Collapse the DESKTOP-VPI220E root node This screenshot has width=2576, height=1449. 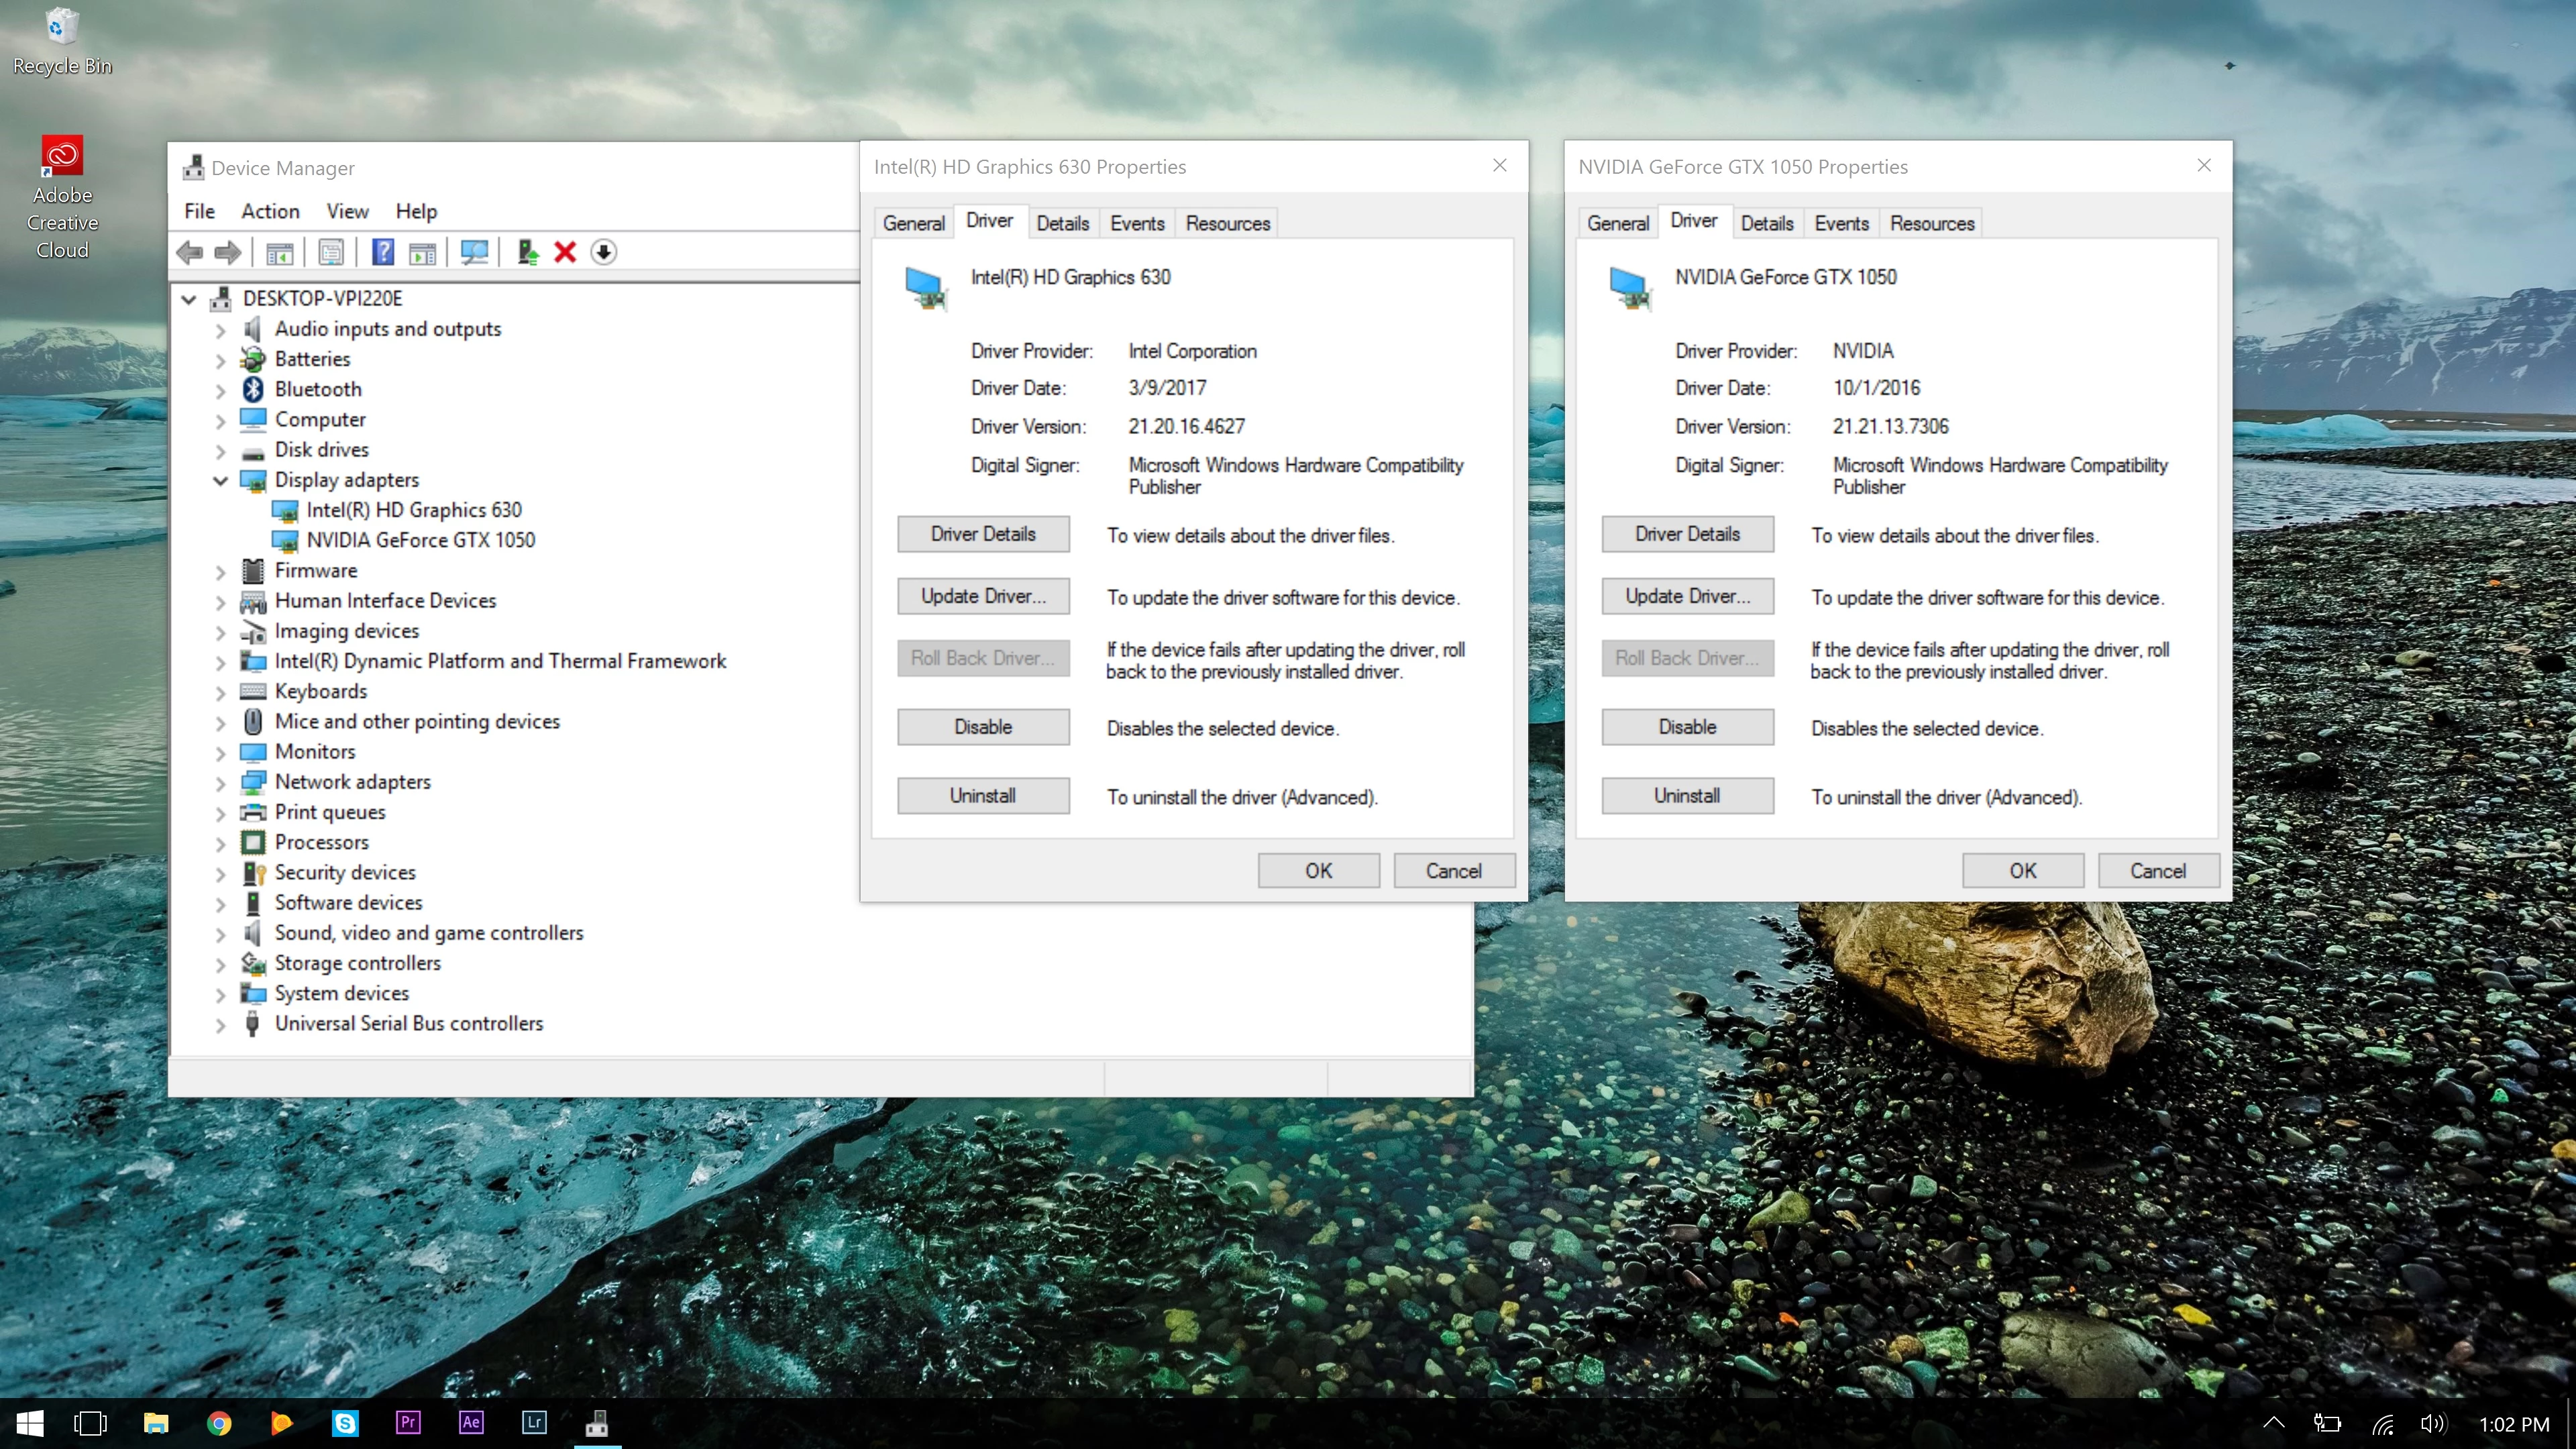coord(188,298)
